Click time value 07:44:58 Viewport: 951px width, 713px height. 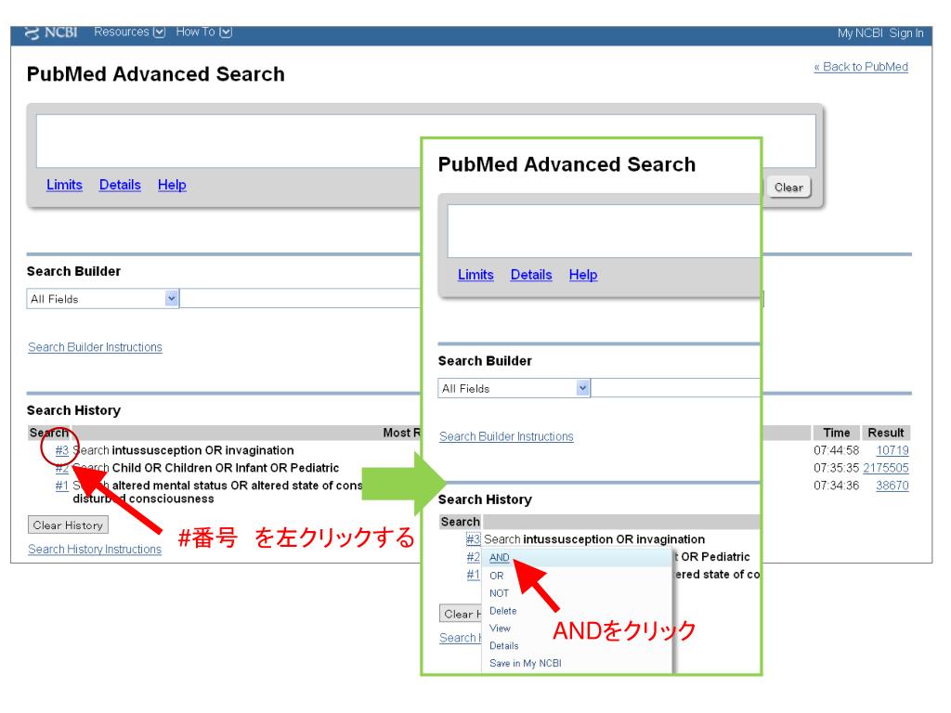(837, 450)
